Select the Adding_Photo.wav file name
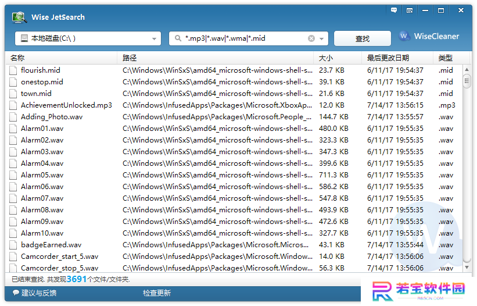The height and width of the screenshot is (306, 477). pyautogui.click(x=52, y=117)
